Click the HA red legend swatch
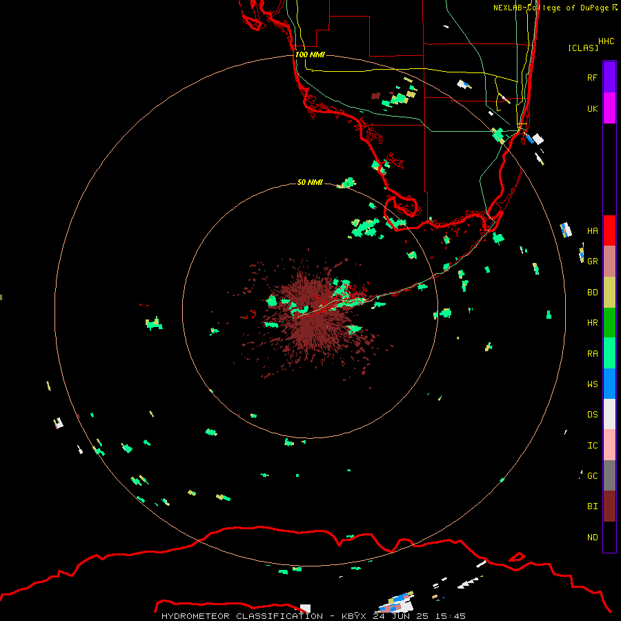The height and width of the screenshot is (621, 621). click(x=609, y=230)
